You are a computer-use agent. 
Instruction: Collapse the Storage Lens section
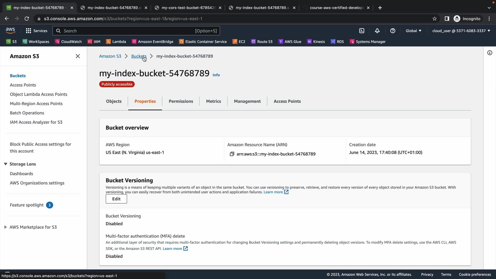tap(5, 164)
